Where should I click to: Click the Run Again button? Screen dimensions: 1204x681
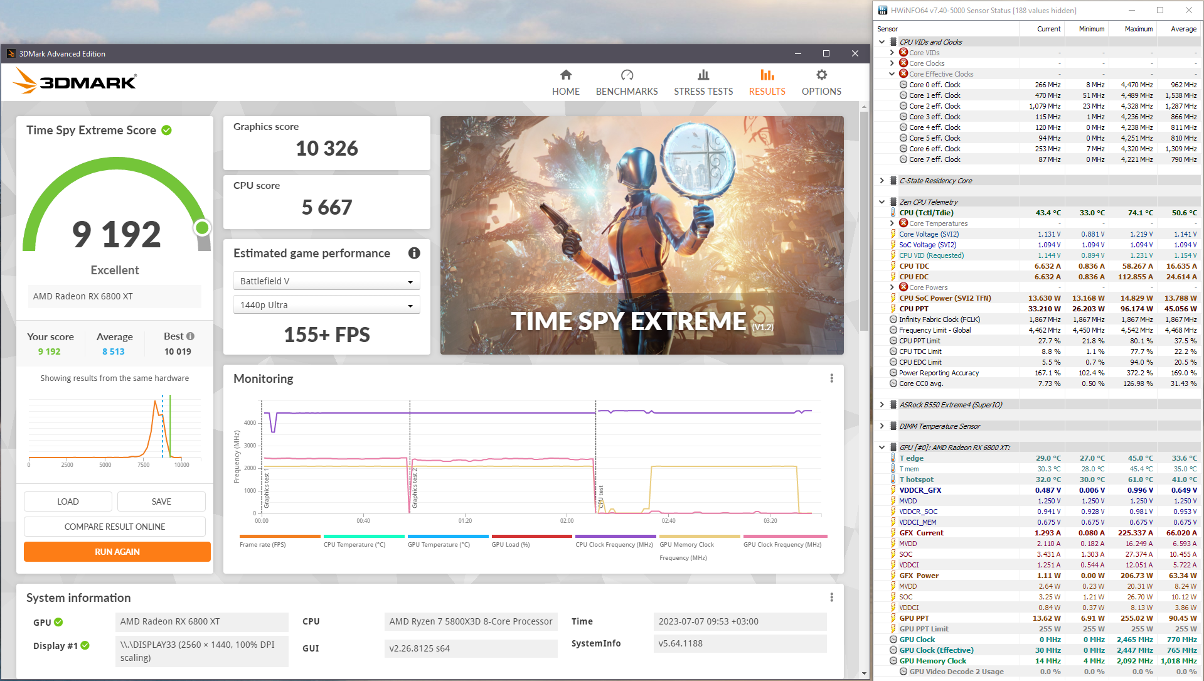[117, 552]
